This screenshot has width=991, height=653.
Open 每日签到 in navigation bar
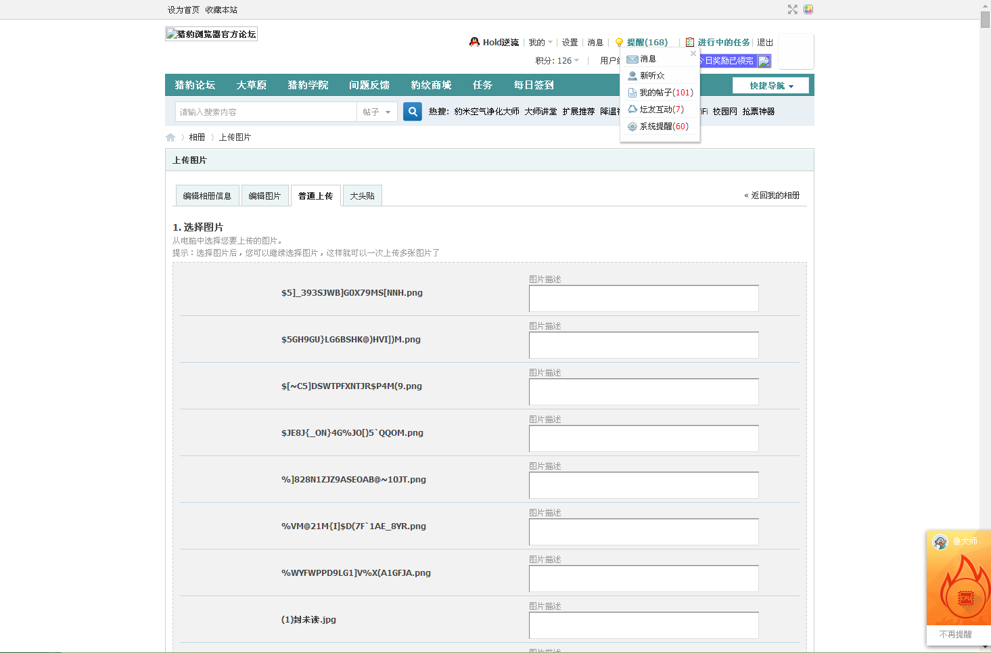(x=534, y=85)
